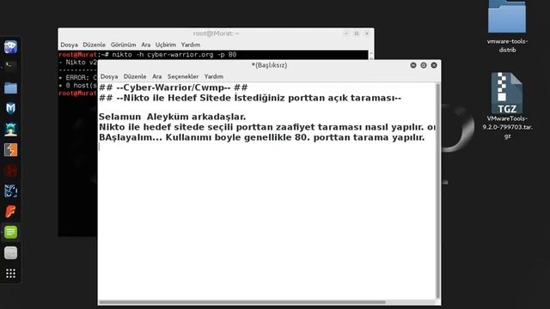Viewport: 550px width, 309px height.
Task: Click the line starting 'BAşlayalım... Kullanımı'
Action: pyautogui.click(x=261, y=137)
